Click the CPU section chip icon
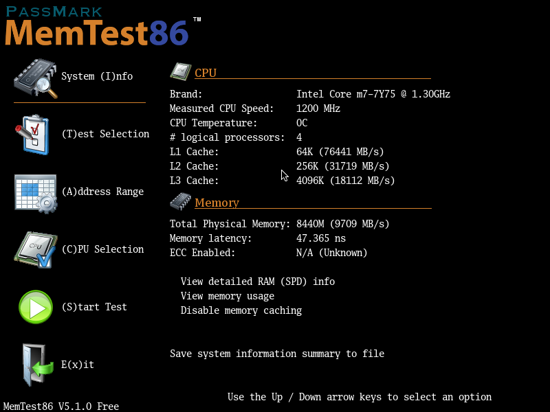 [x=181, y=71]
